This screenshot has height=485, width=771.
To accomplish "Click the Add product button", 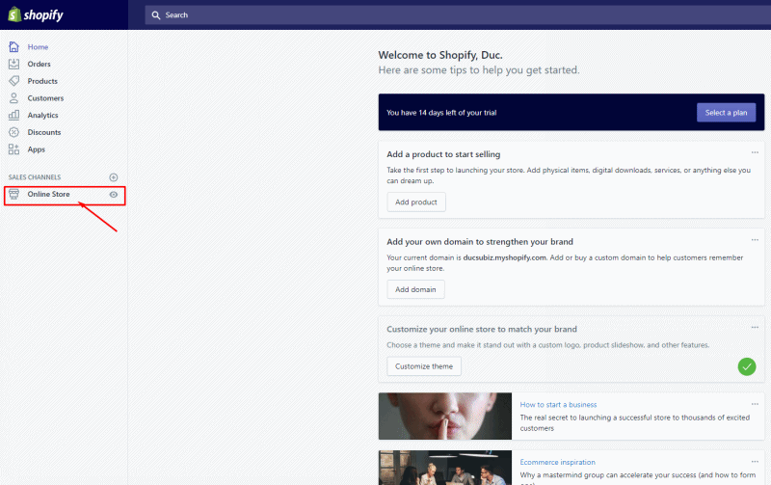I will 416,202.
